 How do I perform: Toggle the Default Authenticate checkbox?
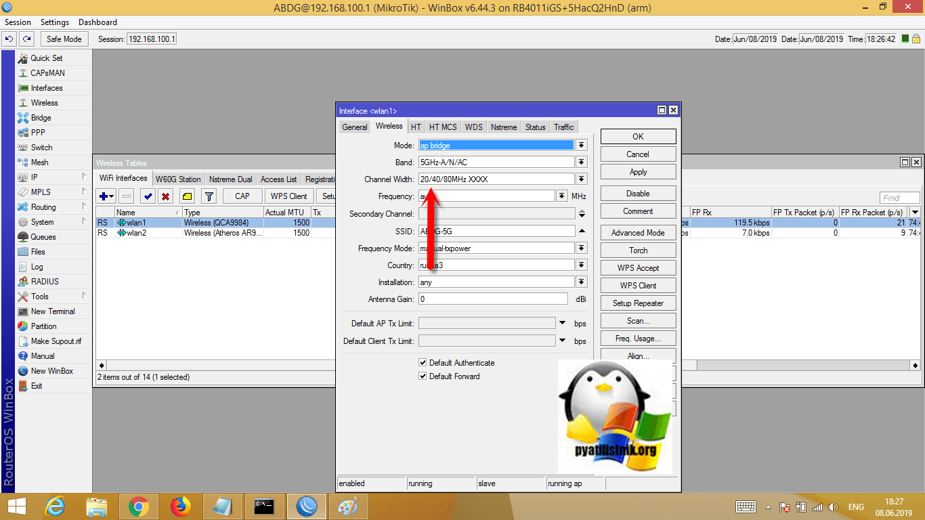coord(423,363)
